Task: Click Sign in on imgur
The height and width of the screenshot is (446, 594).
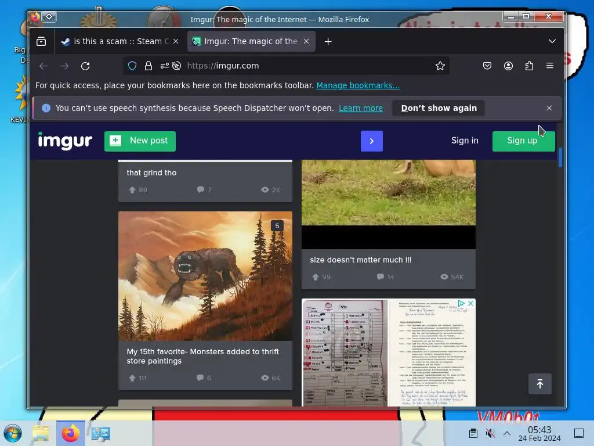Action: pos(465,141)
